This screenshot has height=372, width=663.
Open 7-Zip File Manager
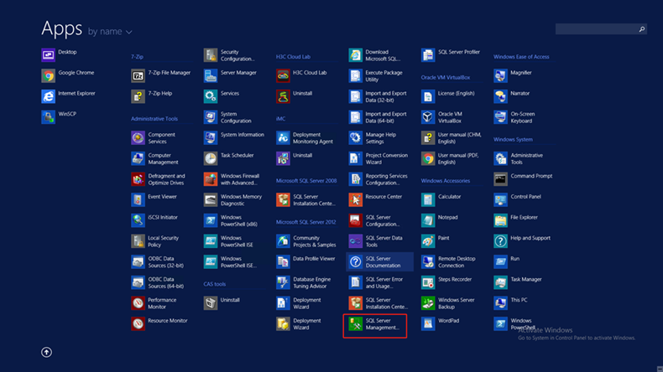(x=161, y=75)
